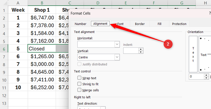The height and width of the screenshot is (109, 211).
Task: Switch to the Number tab
Action: pyautogui.click(x=80, y=24)
